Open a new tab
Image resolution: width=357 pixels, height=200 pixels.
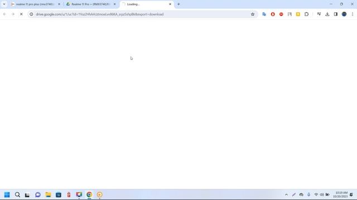(178, 4)
